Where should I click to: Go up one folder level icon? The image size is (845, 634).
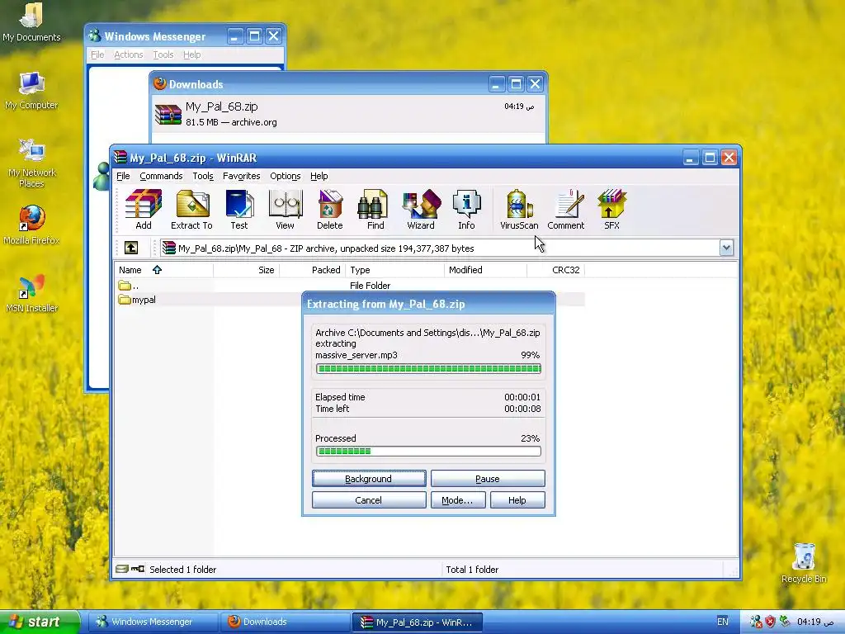tap(131, 248)
